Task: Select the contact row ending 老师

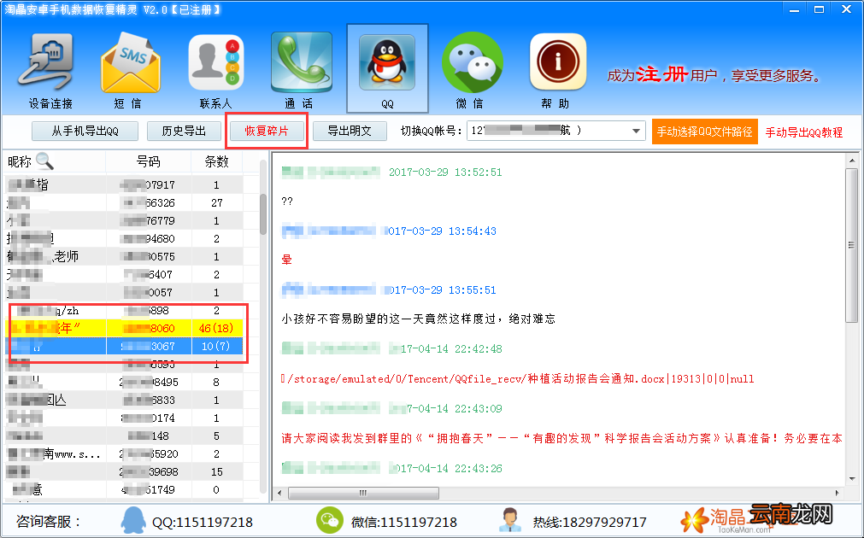Action: [x=125, y=256]
